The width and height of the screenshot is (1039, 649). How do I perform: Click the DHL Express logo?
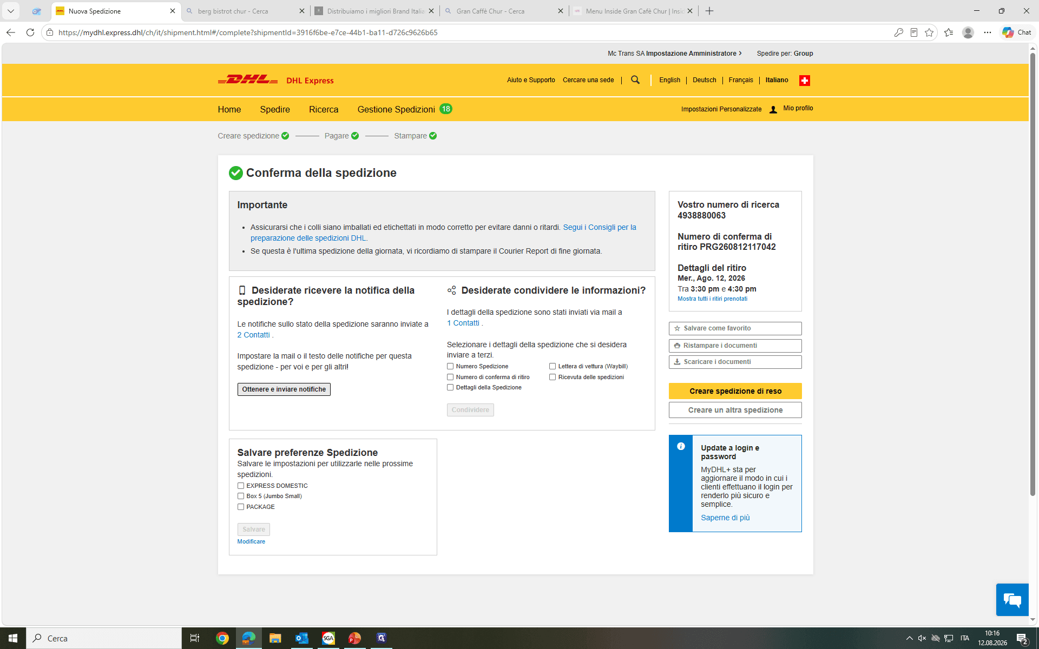275,80
